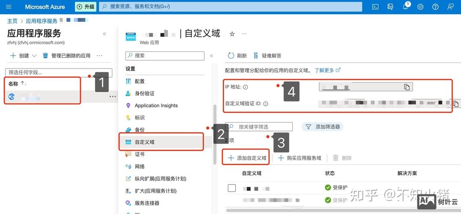The image size is (461, 214).
Task: Open the notifications bell
Action: pyautogui.click(x=405, y=7)
